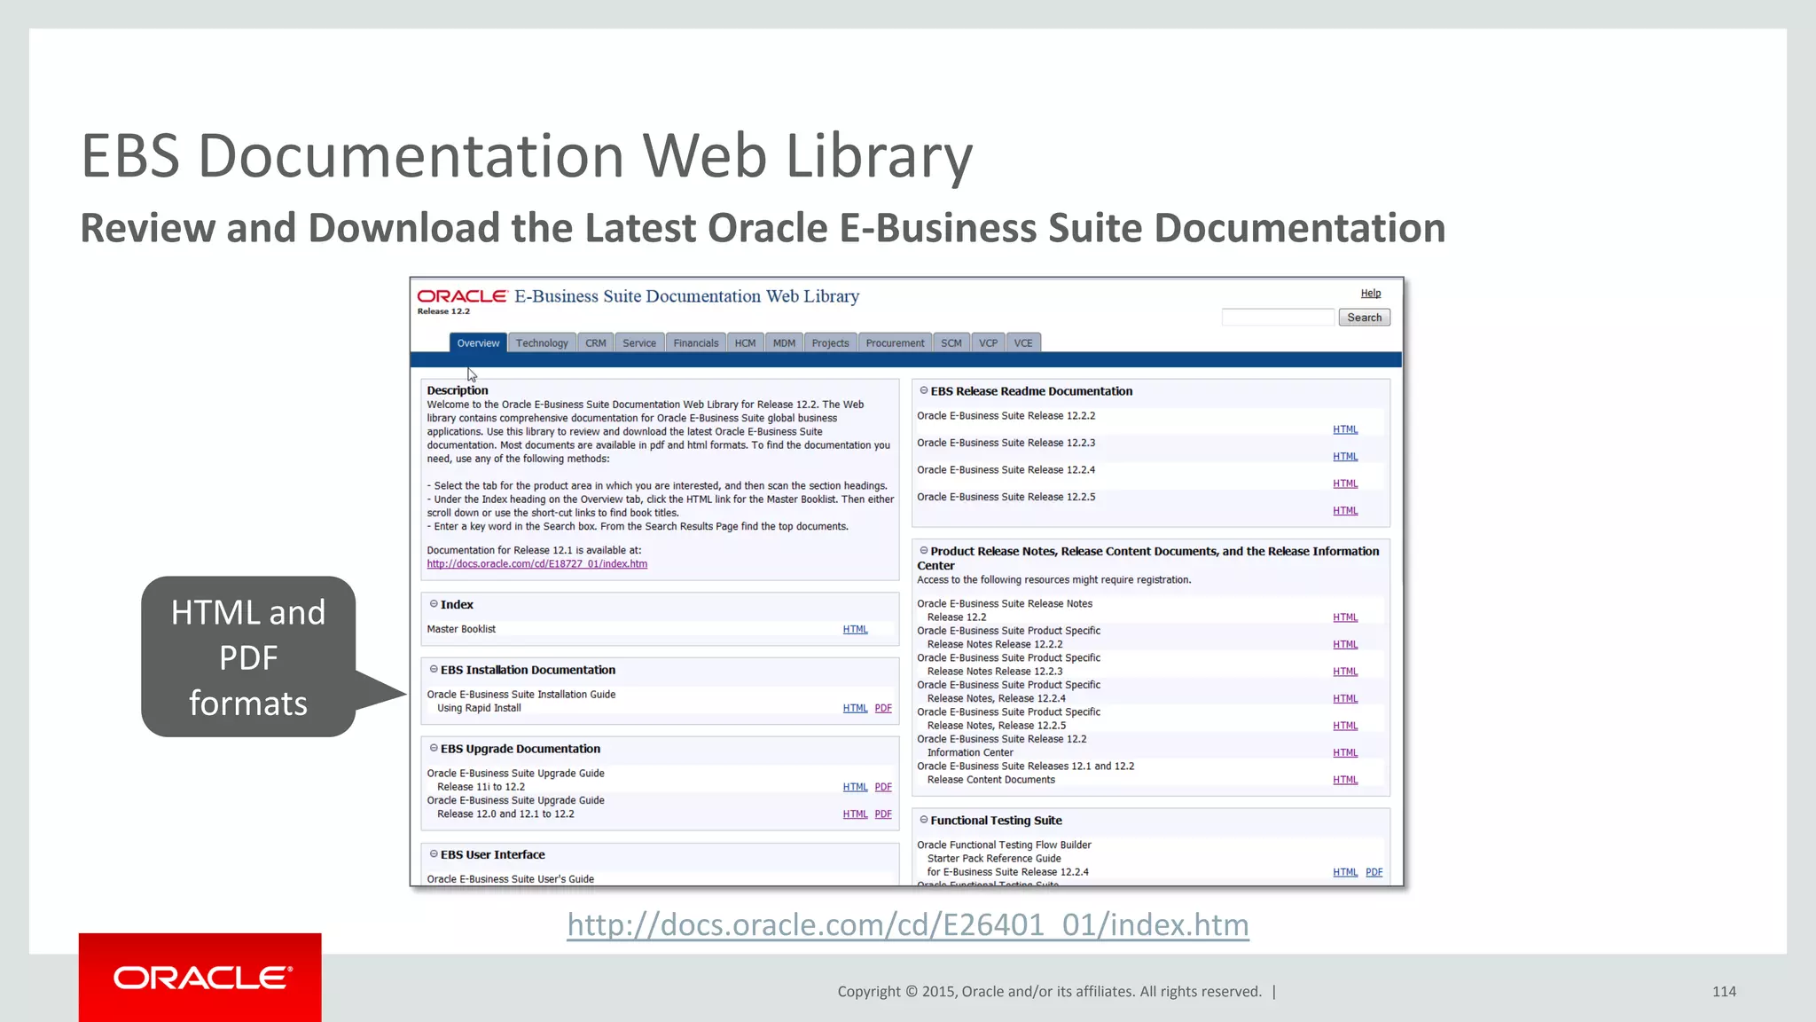
Task: Open the VCE tab
Action: [1023, 343]
